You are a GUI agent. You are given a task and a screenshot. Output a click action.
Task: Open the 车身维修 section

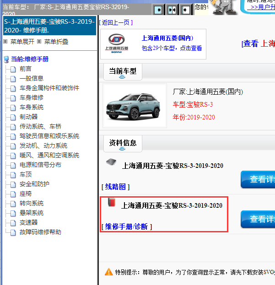point(32,98)
